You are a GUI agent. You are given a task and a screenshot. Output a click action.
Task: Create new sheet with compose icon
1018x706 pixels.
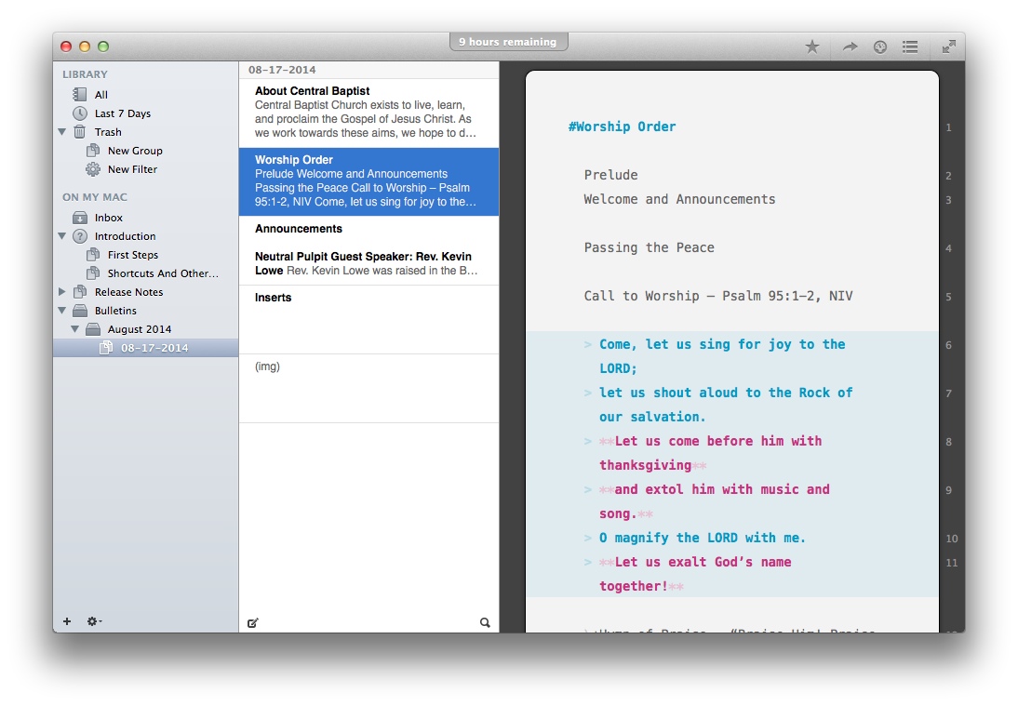click(253, 622)
